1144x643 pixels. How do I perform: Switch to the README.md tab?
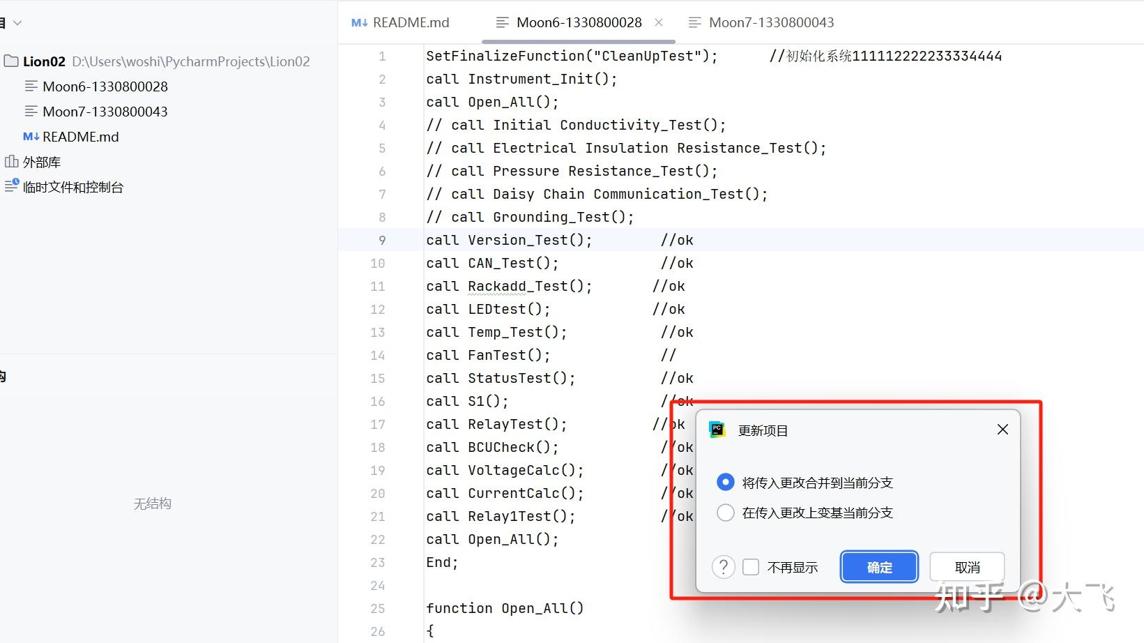410,22
